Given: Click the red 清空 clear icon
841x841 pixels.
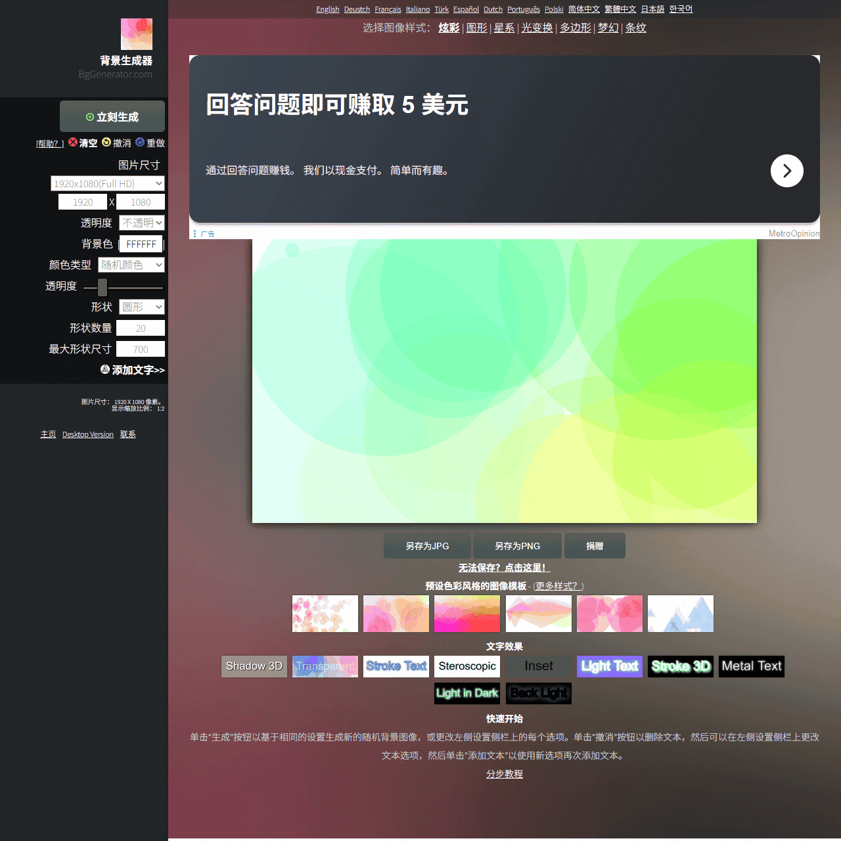Looking at the screenshot, I should [74, 143].
